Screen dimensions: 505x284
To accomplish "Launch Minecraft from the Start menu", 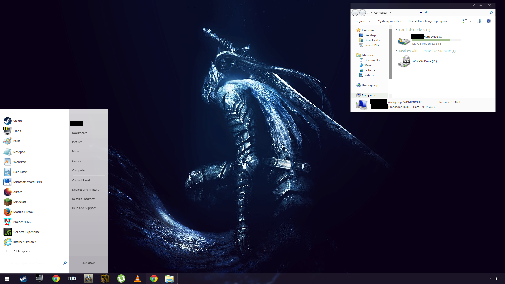I will (x=34, y=202).
